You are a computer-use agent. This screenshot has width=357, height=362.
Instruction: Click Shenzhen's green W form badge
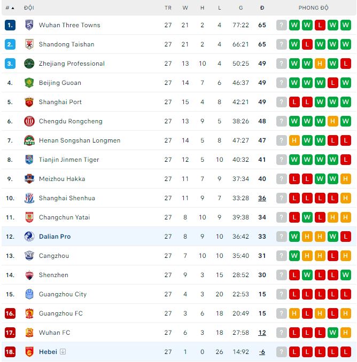point(345,275)
